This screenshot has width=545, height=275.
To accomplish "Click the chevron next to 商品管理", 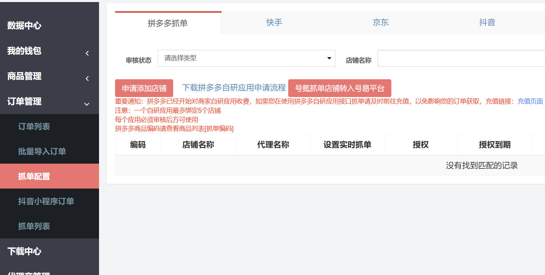I will (87, 79).
